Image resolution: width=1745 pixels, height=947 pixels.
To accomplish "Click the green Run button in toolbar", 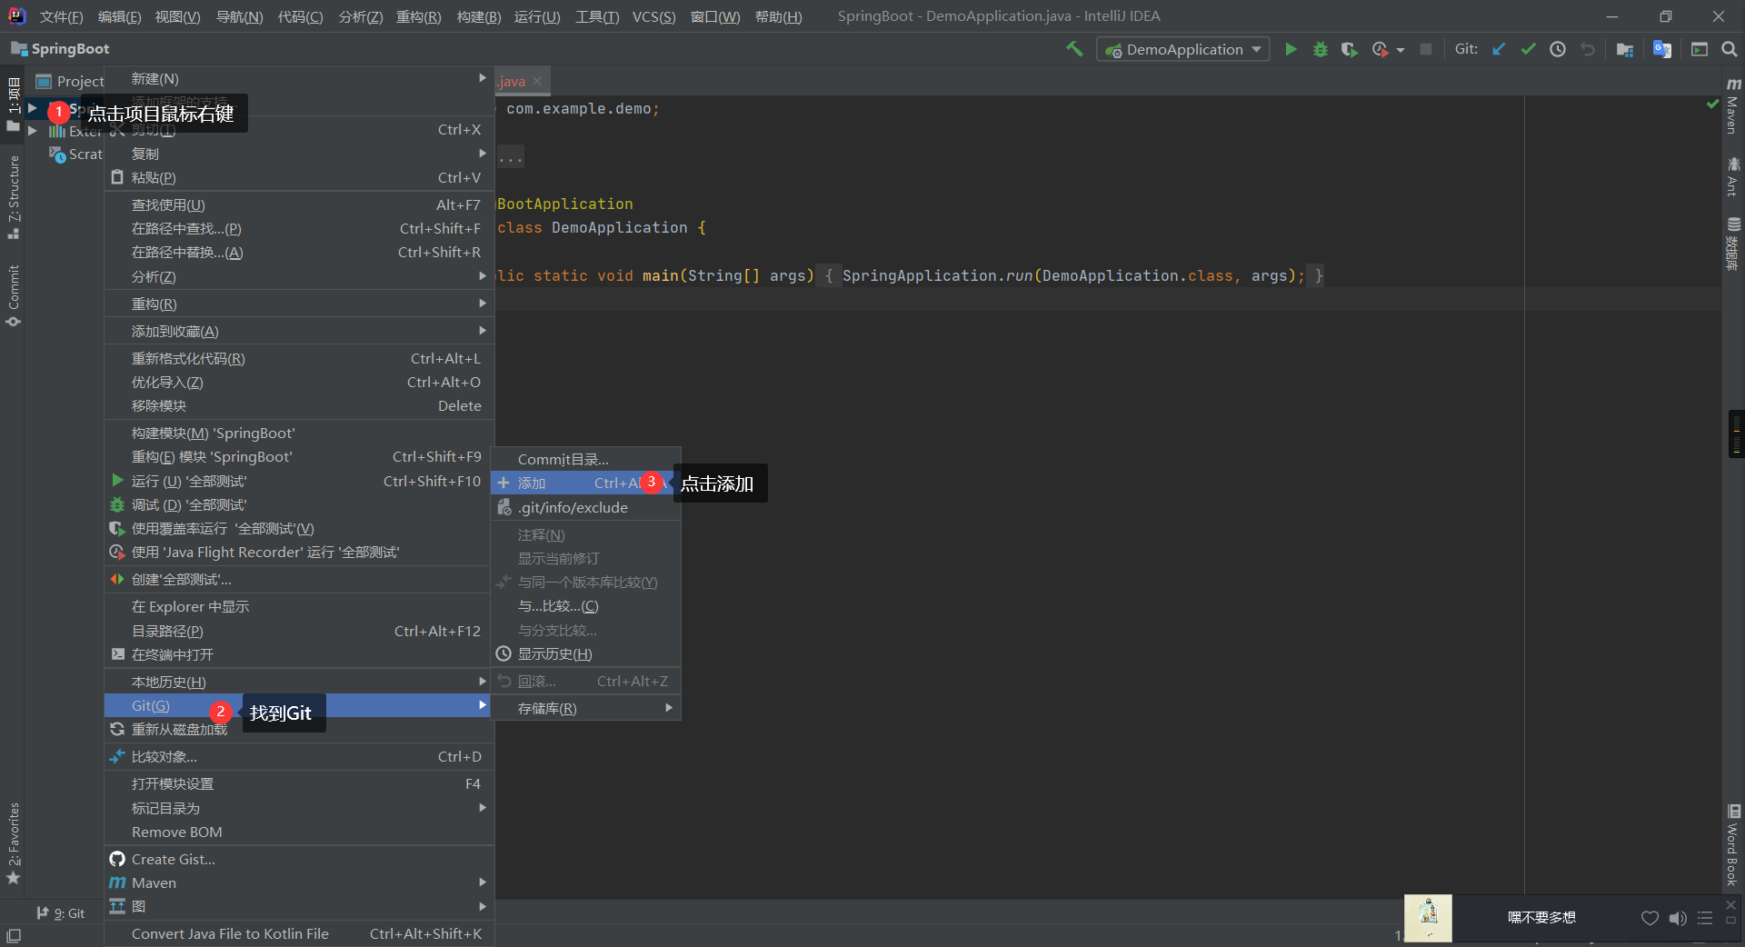I will [x=1291, y=49].
